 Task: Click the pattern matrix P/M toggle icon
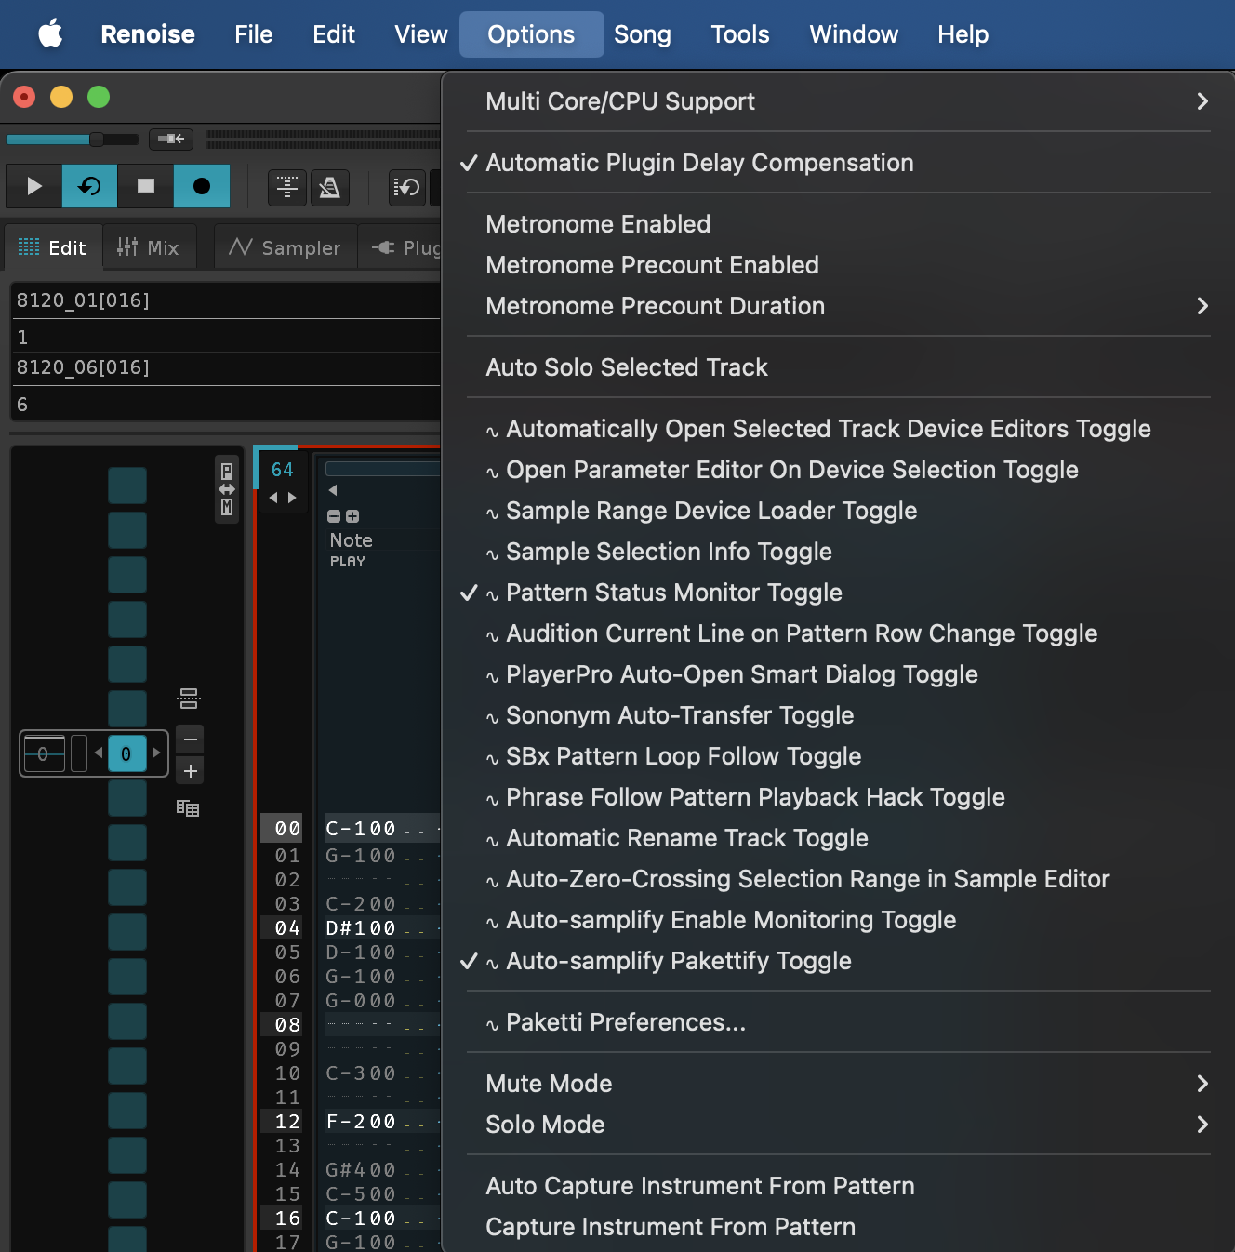(x=226, y=489)
